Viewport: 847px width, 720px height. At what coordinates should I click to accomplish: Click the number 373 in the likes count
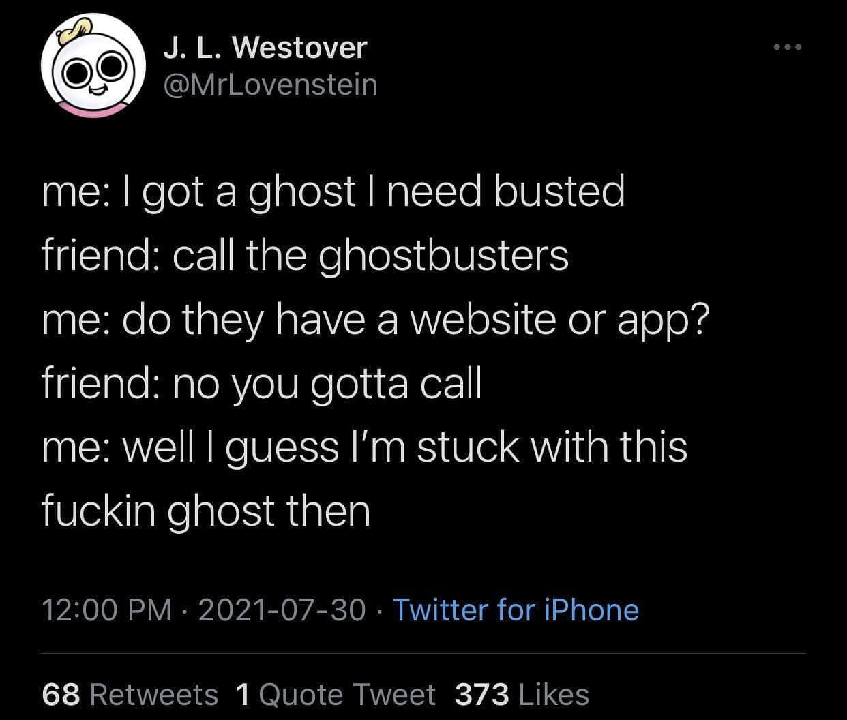tap(482, 695)
